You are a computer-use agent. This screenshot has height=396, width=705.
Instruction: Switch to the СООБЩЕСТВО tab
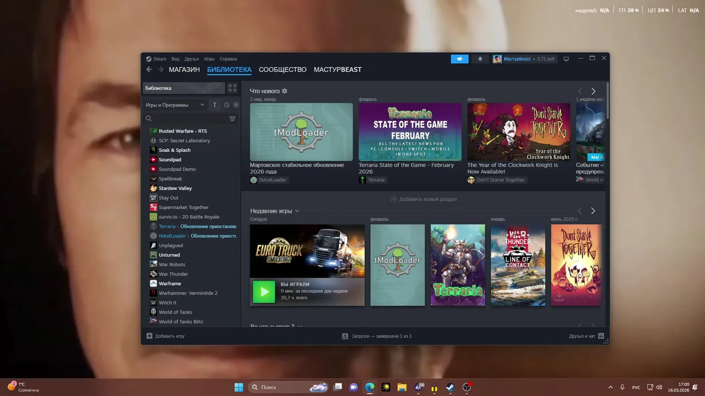point(283,70)
